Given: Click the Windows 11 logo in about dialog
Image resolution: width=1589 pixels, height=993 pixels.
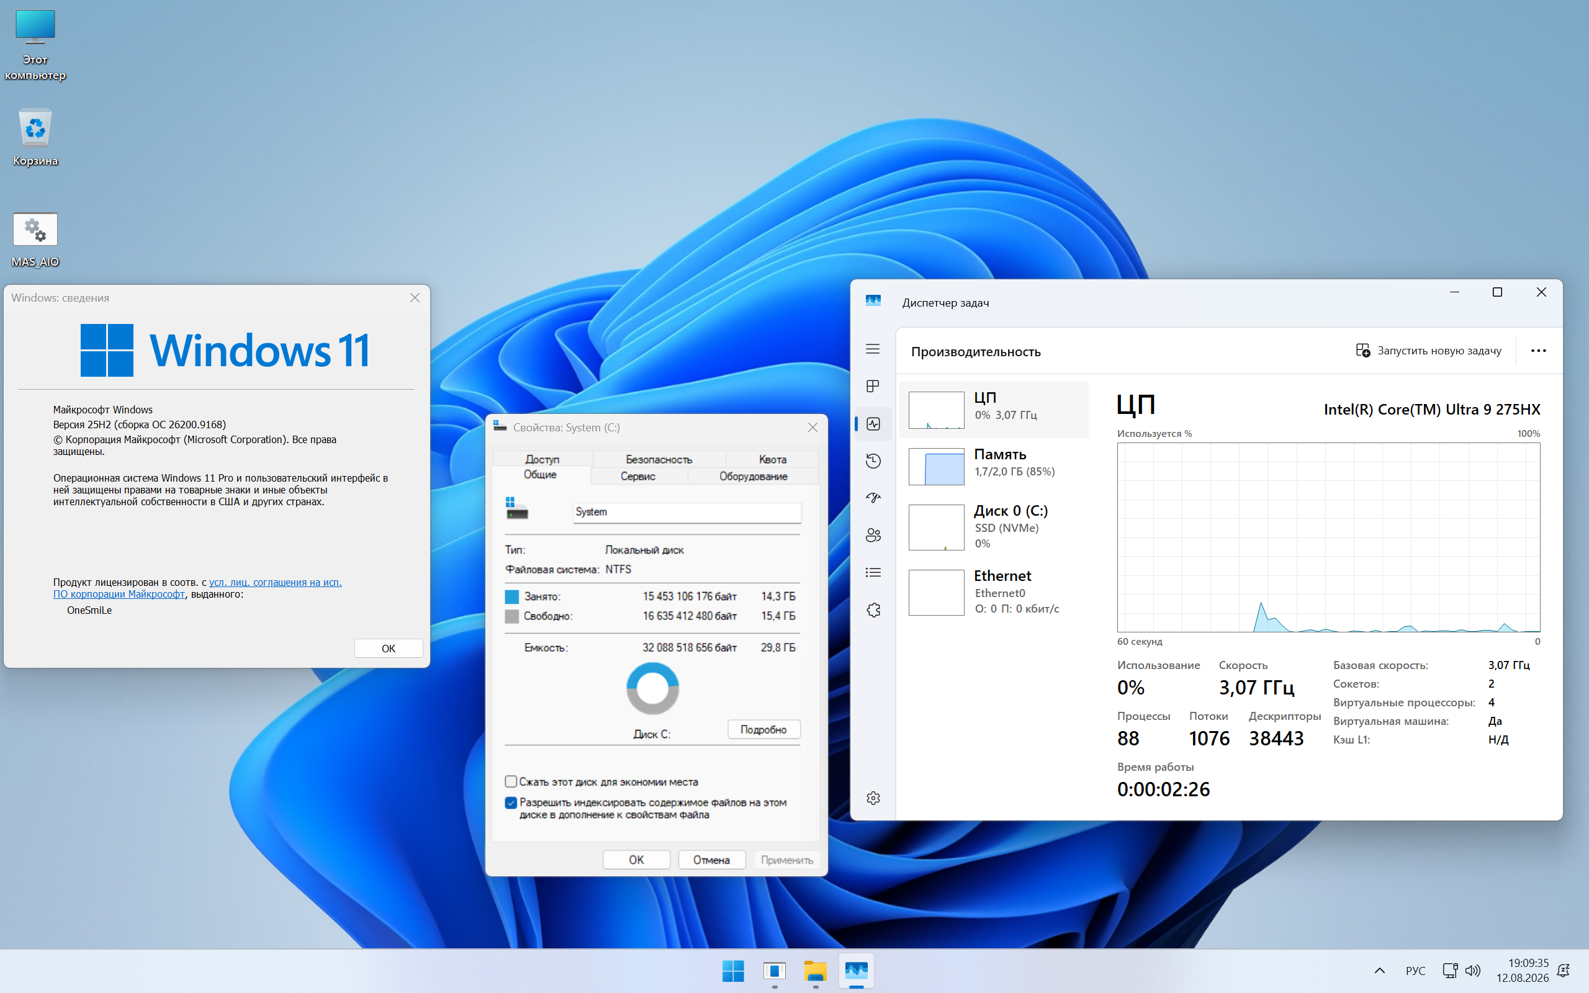Looking at the screenshot, I should tap(225, 350).
